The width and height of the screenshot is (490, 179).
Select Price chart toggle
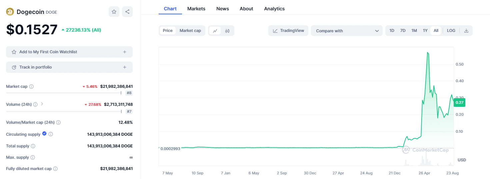click(x=168, y=31)
